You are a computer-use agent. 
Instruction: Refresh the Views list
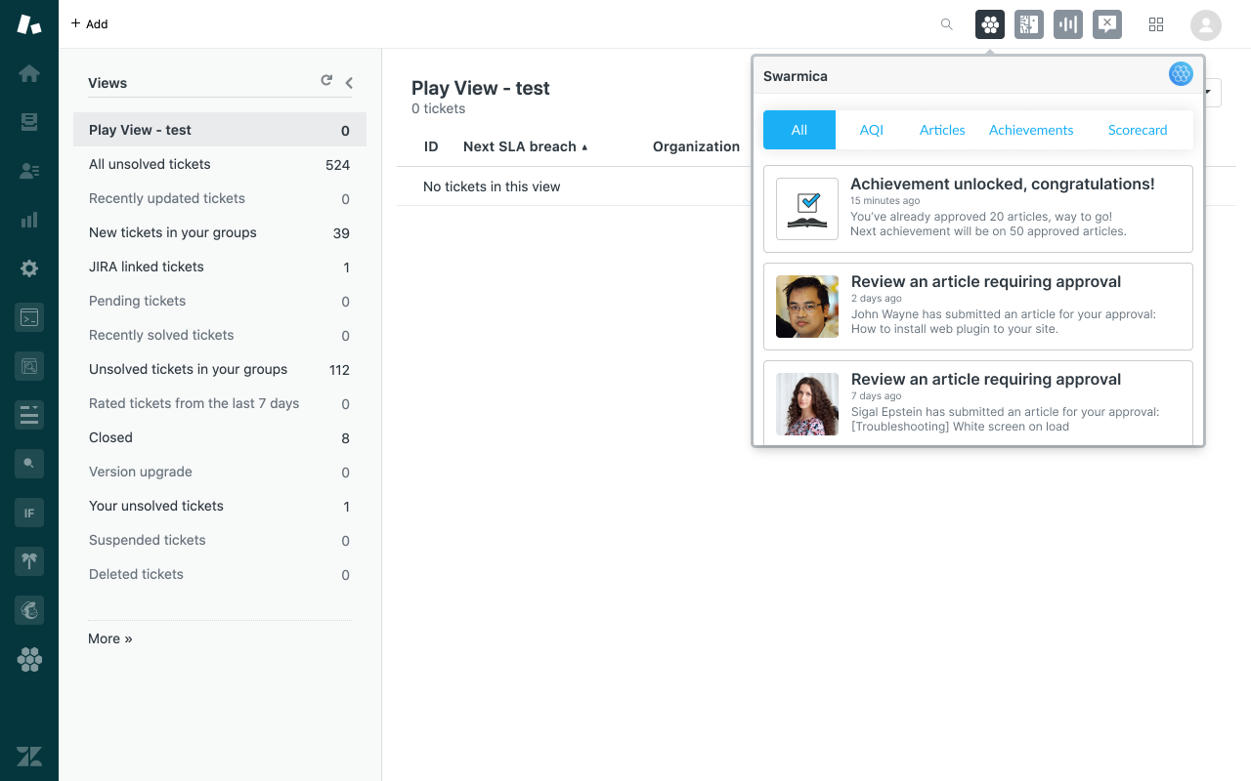click(x=326, y=81)
